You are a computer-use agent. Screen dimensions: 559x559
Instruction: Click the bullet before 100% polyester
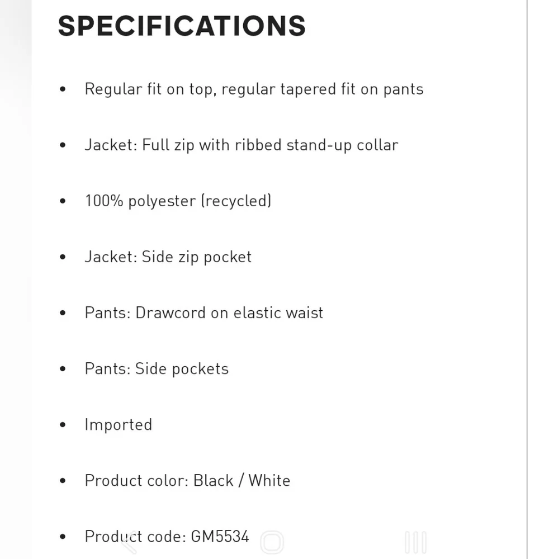click(x=63, y=201)
